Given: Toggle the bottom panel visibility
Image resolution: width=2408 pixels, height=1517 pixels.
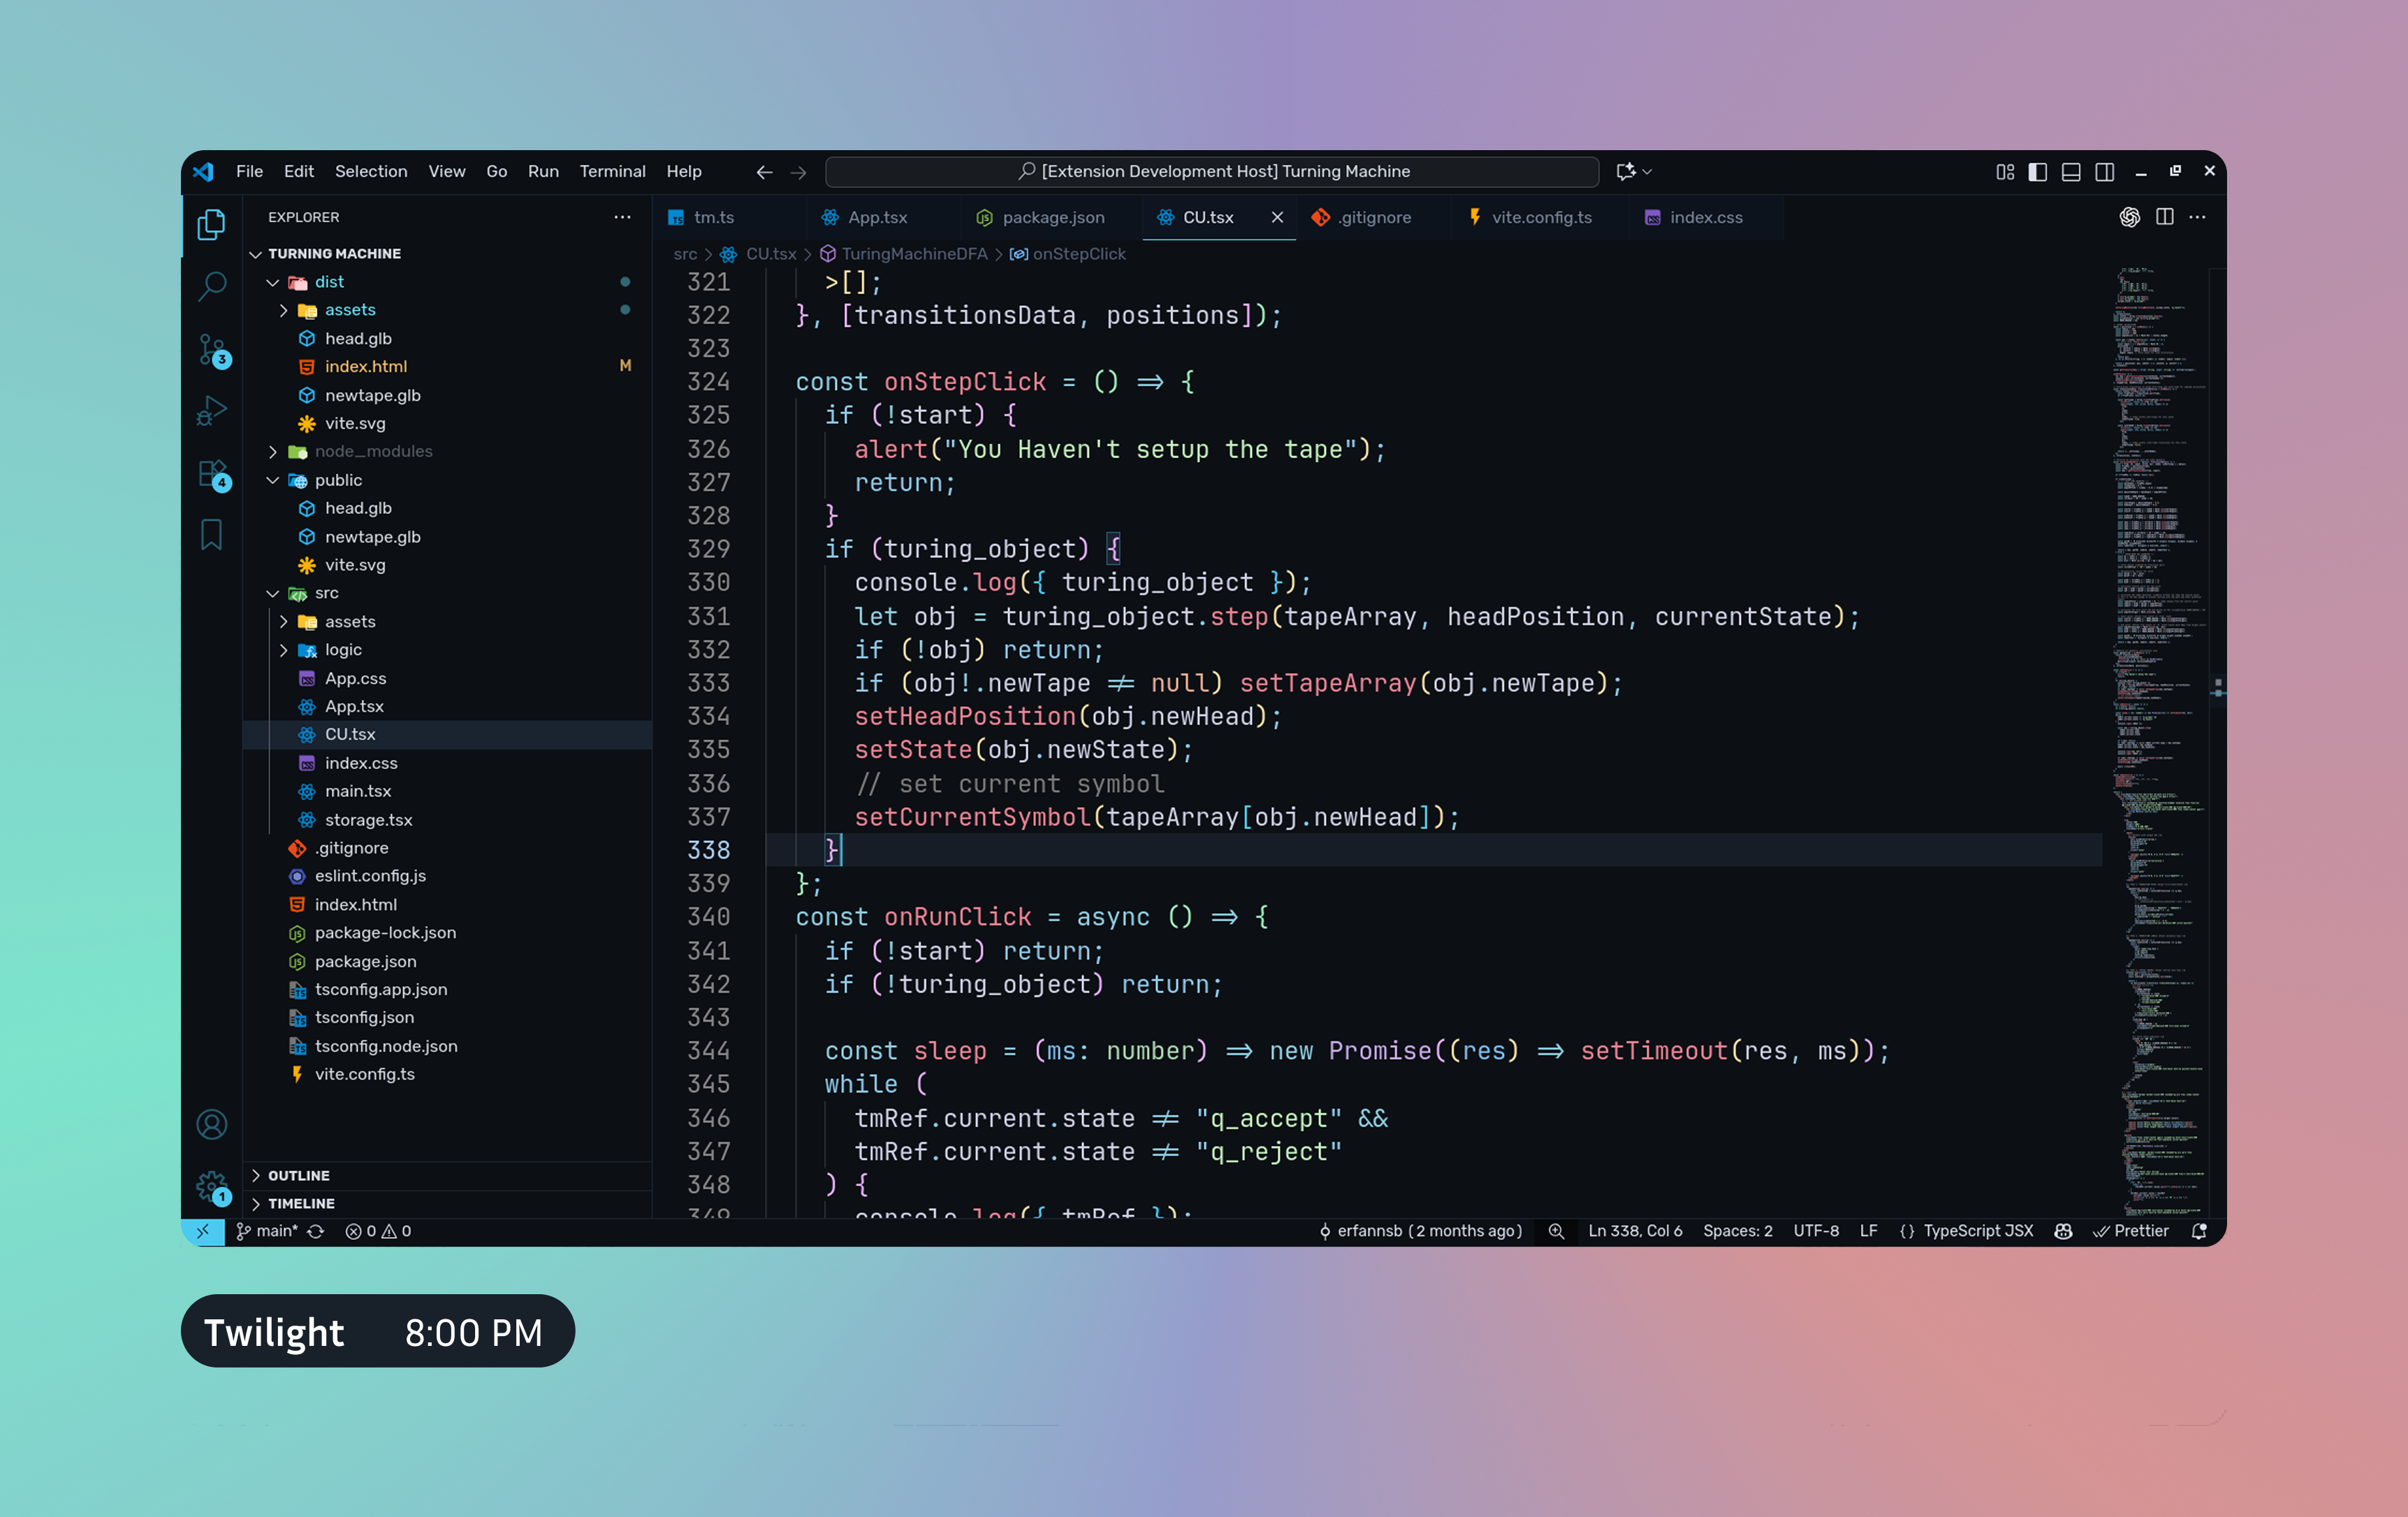Looking at the screenshot, I should [x=2070, y=172].
